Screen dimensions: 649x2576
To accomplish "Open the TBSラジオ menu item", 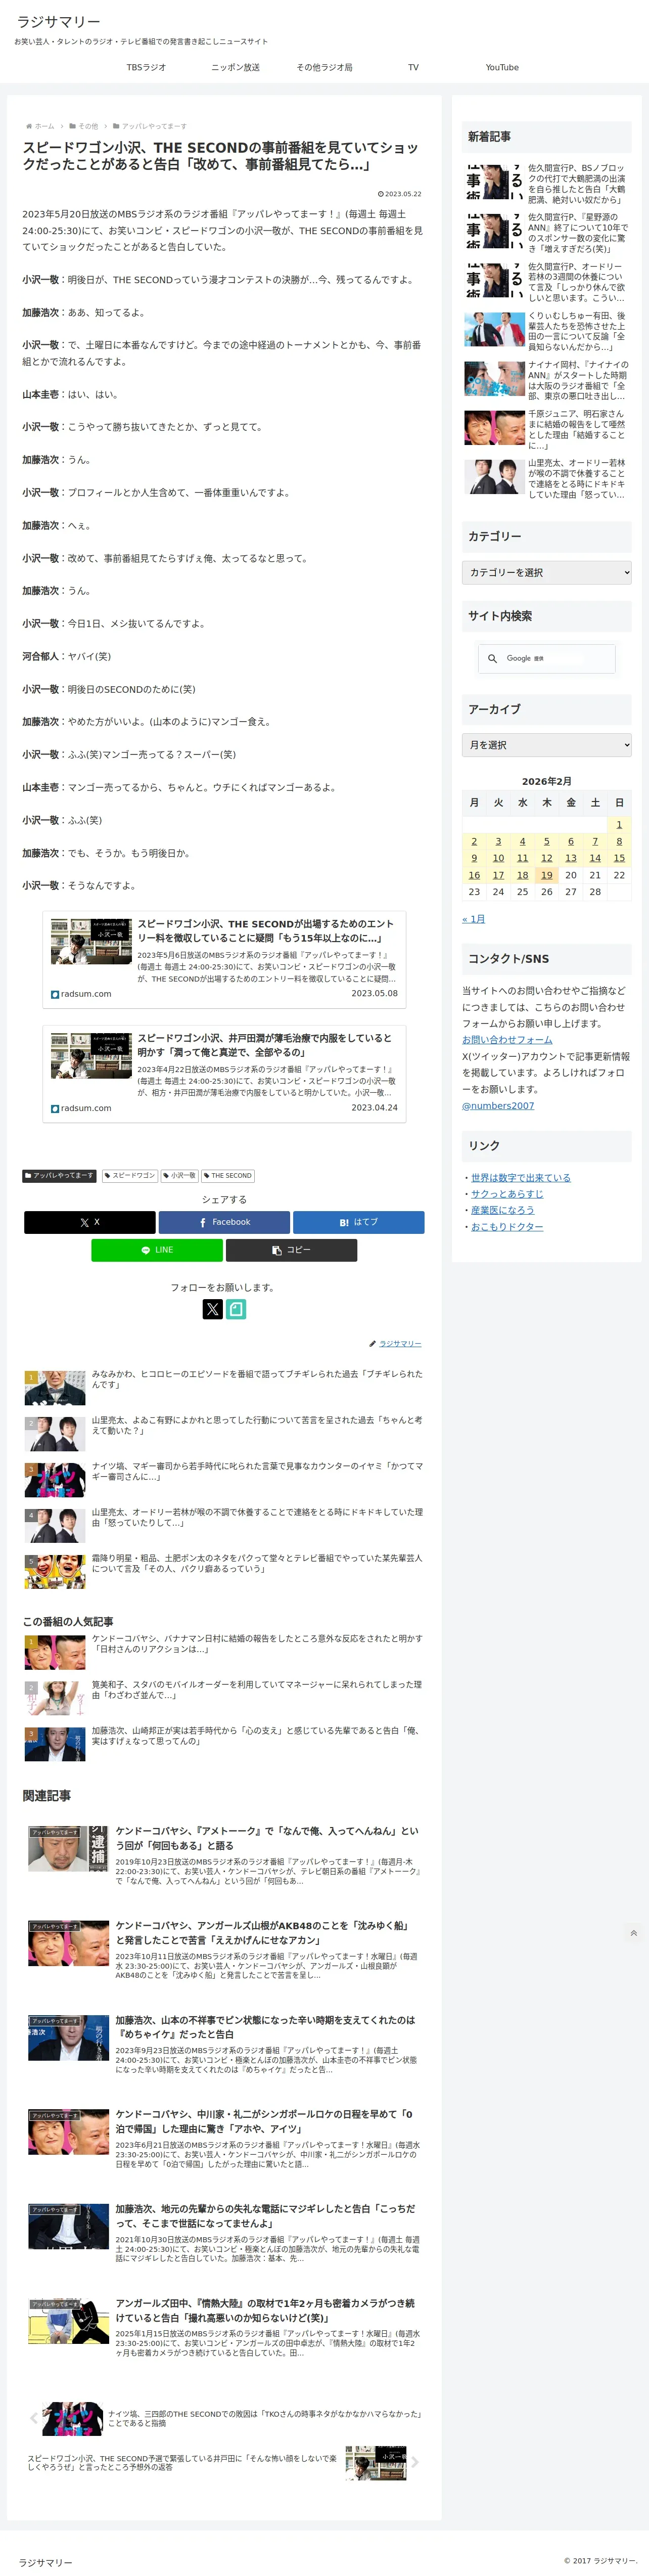I will point(146,67).
